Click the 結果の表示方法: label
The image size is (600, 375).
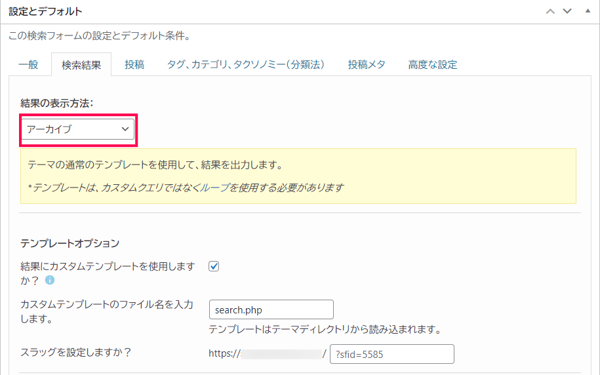tap(57, 103)
